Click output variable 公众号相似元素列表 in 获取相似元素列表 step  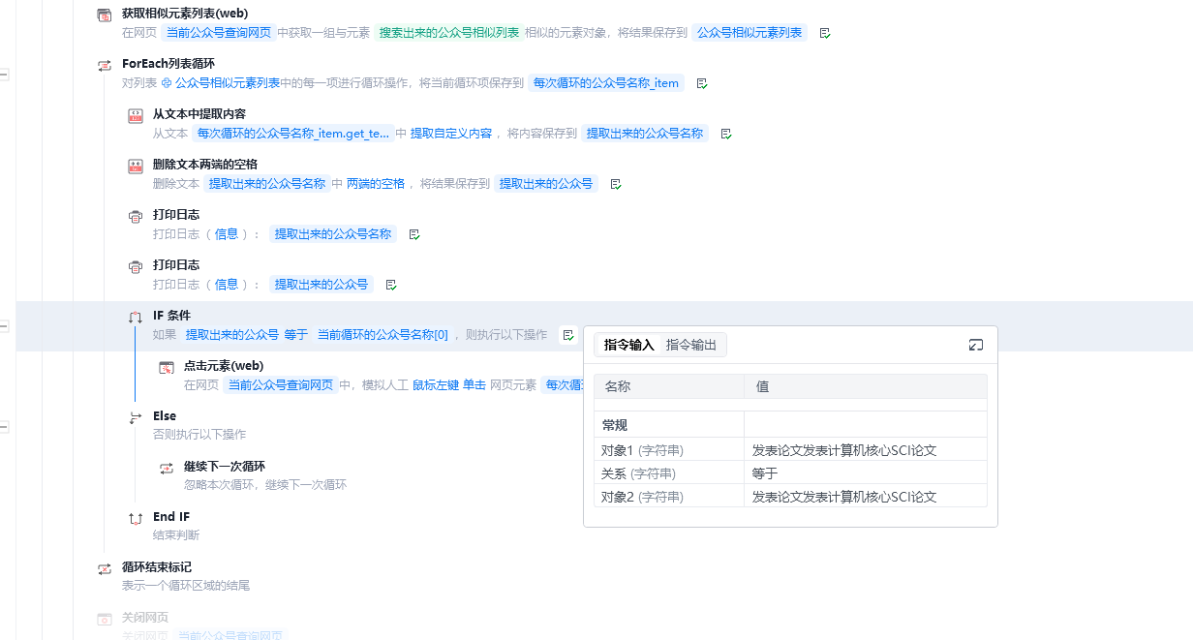click(x=749, y=33)
